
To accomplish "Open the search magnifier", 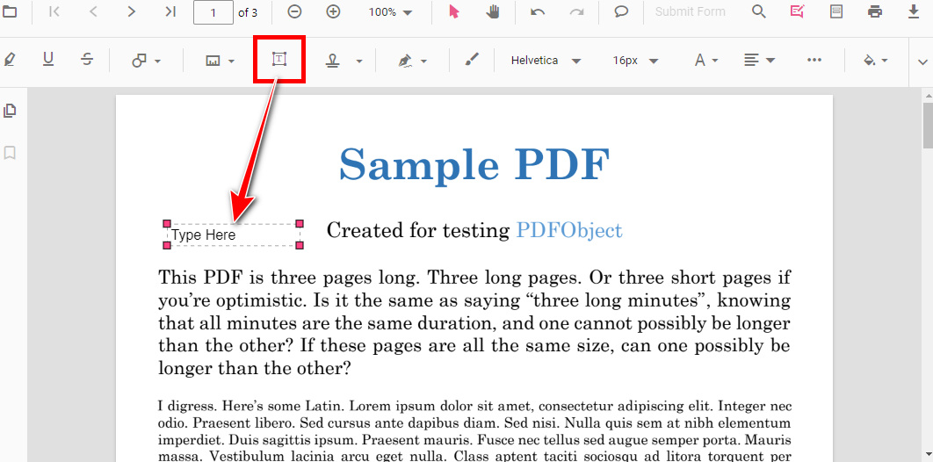I will pos(758,12).
